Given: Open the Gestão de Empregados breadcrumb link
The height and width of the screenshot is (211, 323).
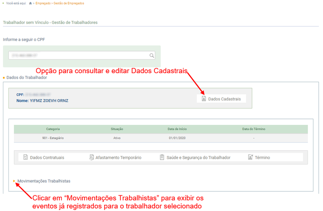Looking at the screenshot, I should coord(69,3).
